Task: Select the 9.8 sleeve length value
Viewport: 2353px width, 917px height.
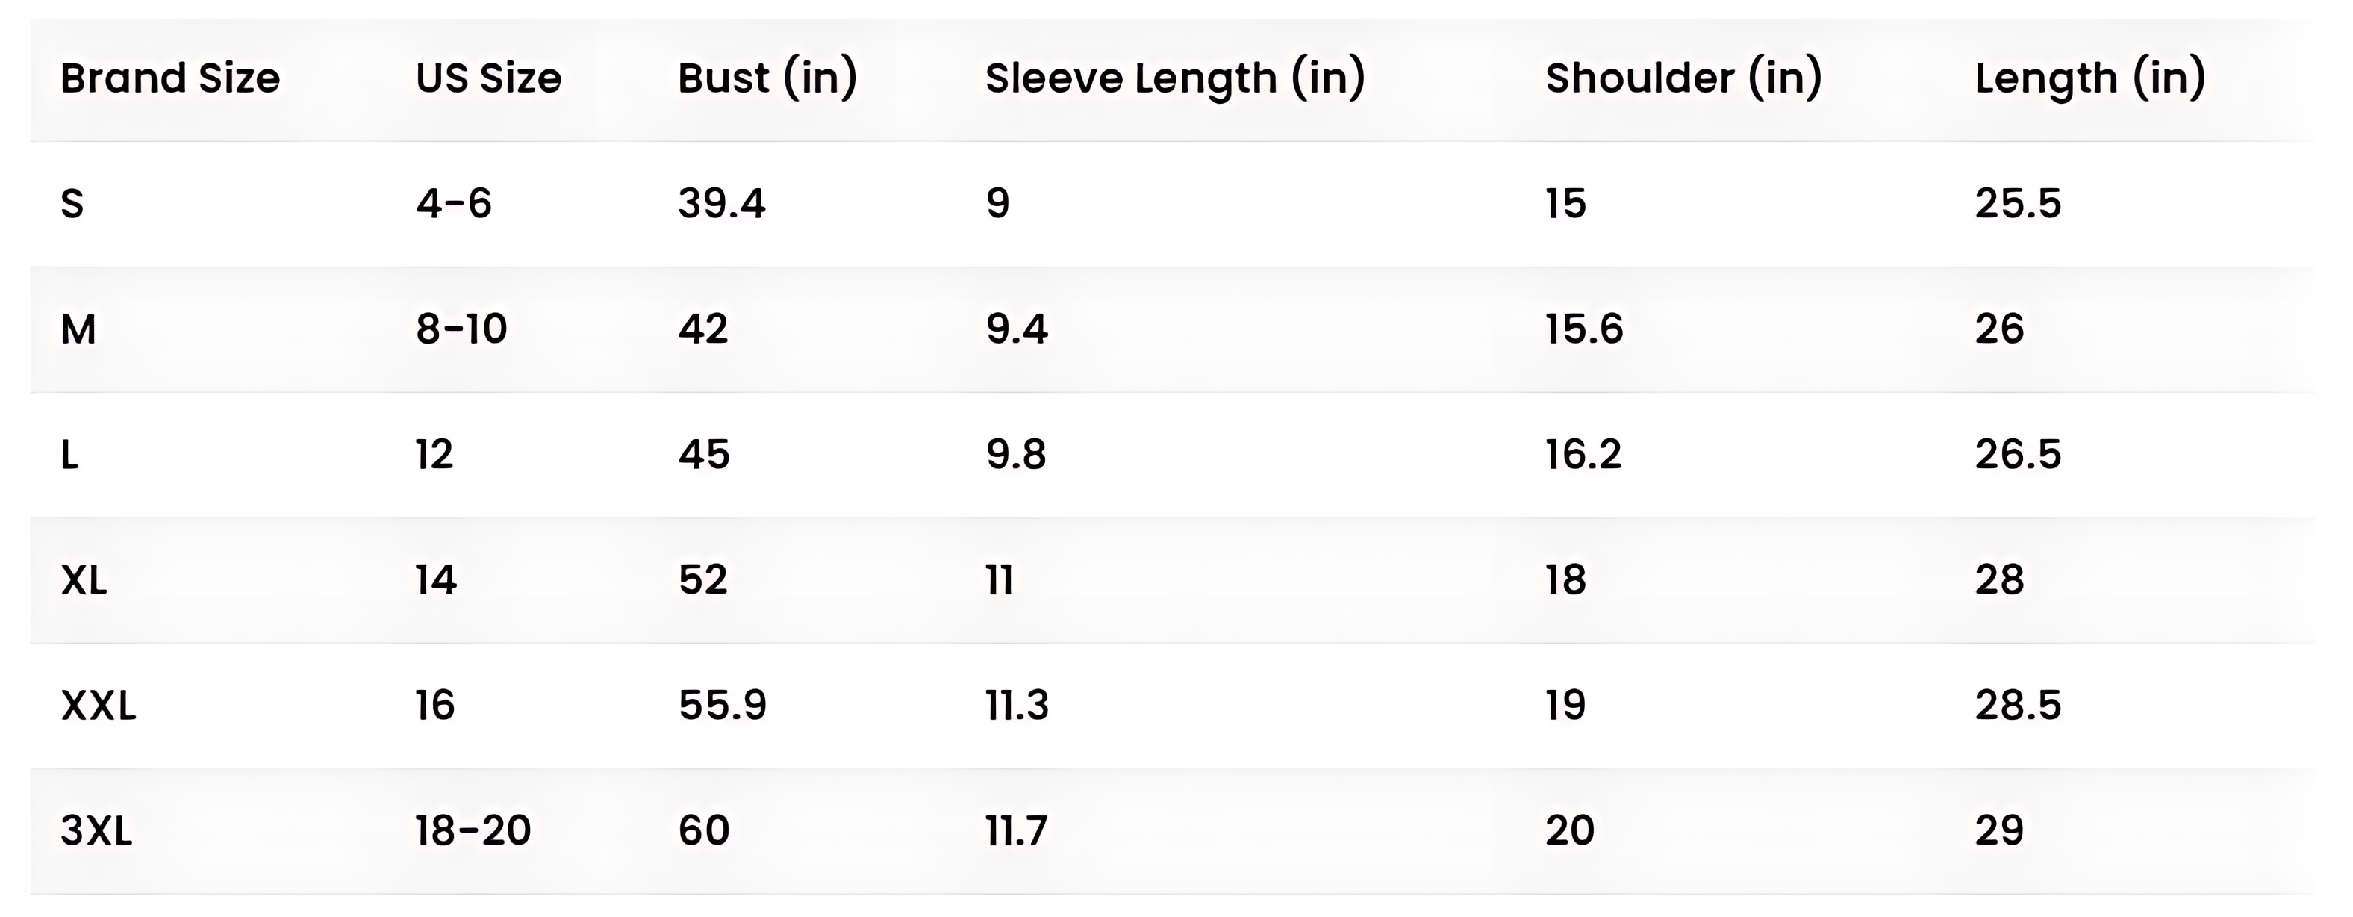Action: click(x=1016, y=454)
